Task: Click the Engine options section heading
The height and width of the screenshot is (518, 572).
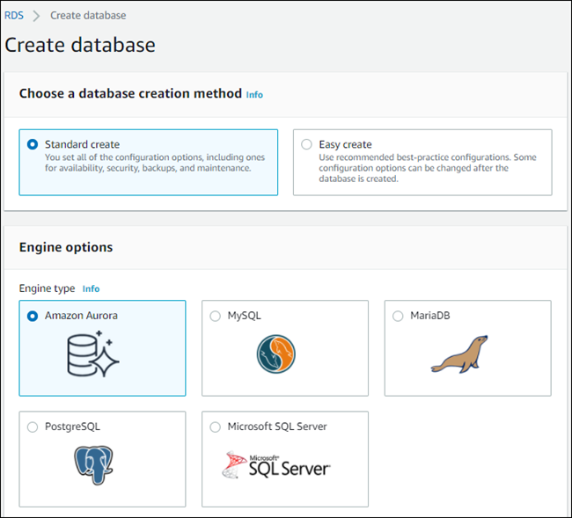Action: click(66, 247)
